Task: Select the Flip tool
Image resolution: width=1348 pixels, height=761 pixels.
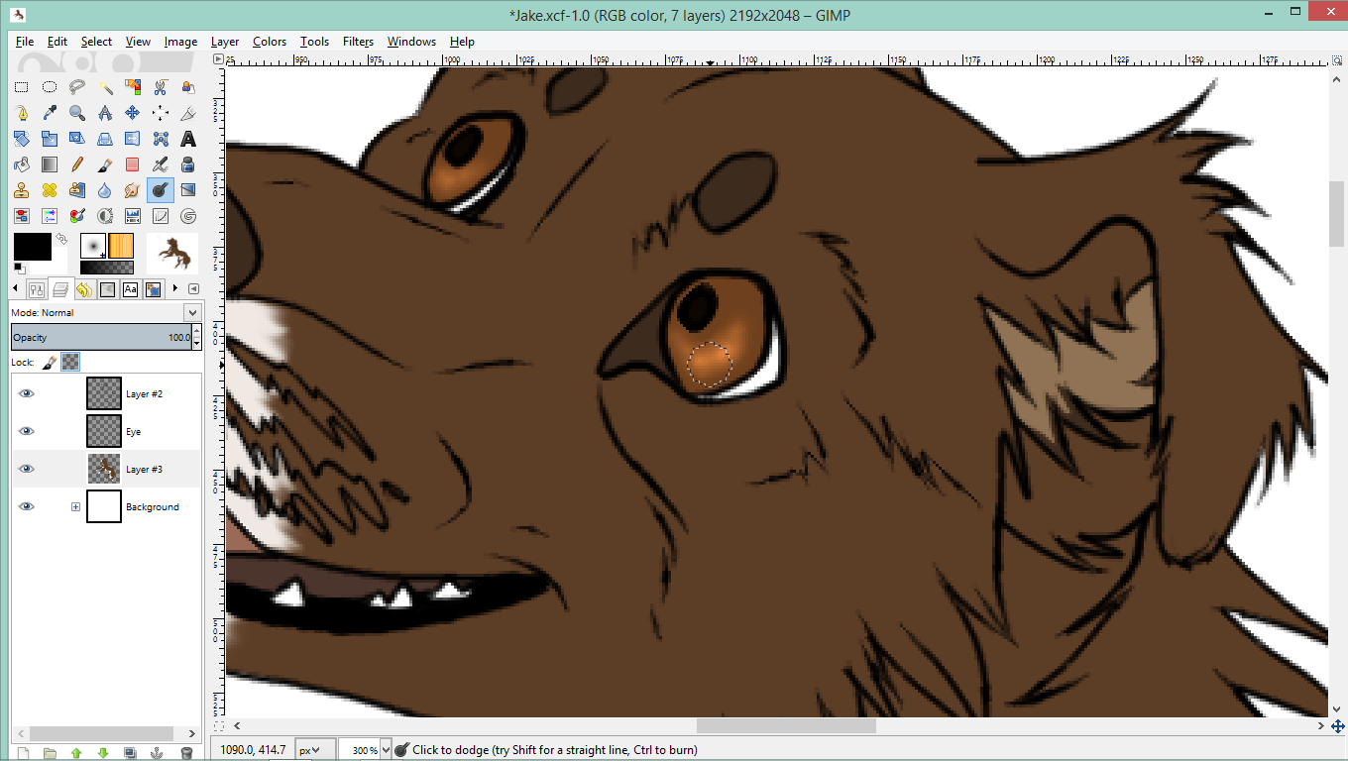Action: [133, 138]
